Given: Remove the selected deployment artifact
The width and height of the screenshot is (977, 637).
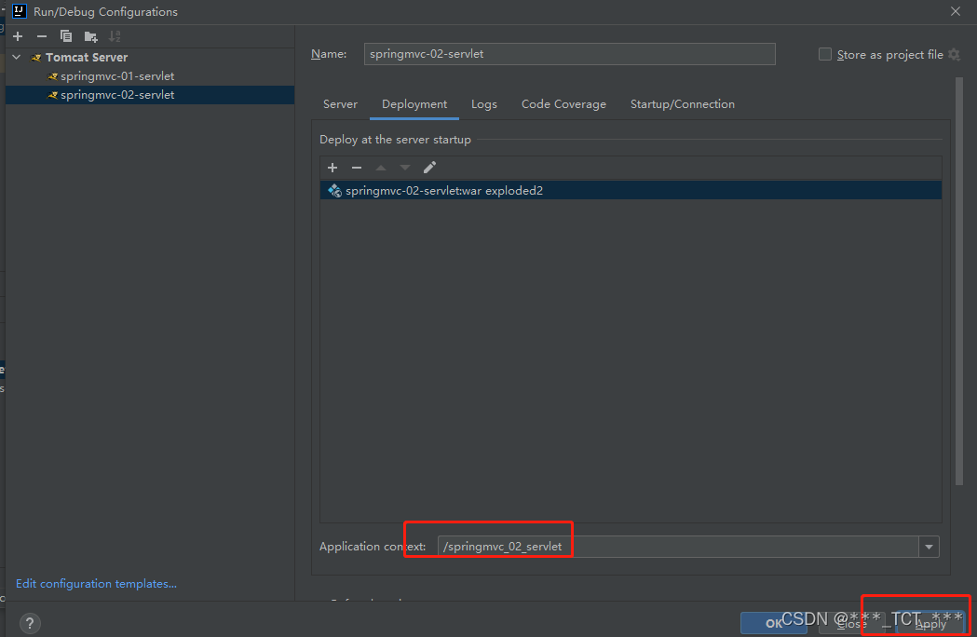Looking at the screenshot, I should point(357,168).
